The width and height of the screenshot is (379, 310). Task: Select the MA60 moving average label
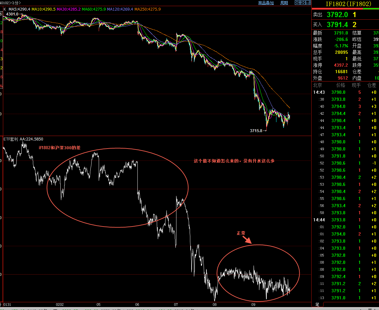(94, 9)
